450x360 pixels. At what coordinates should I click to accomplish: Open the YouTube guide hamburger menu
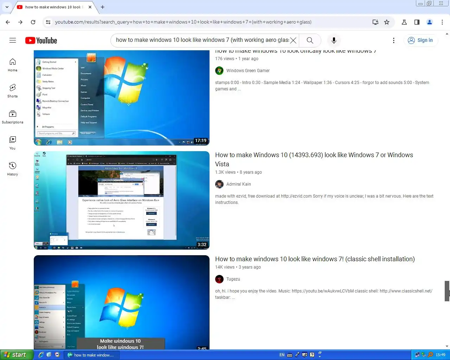(x=13, y=40)
